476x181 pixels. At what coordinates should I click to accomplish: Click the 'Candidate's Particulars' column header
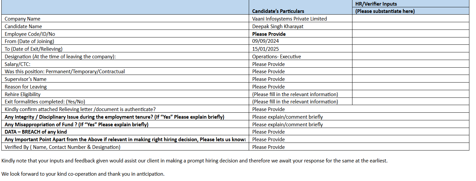coord(278,11)
